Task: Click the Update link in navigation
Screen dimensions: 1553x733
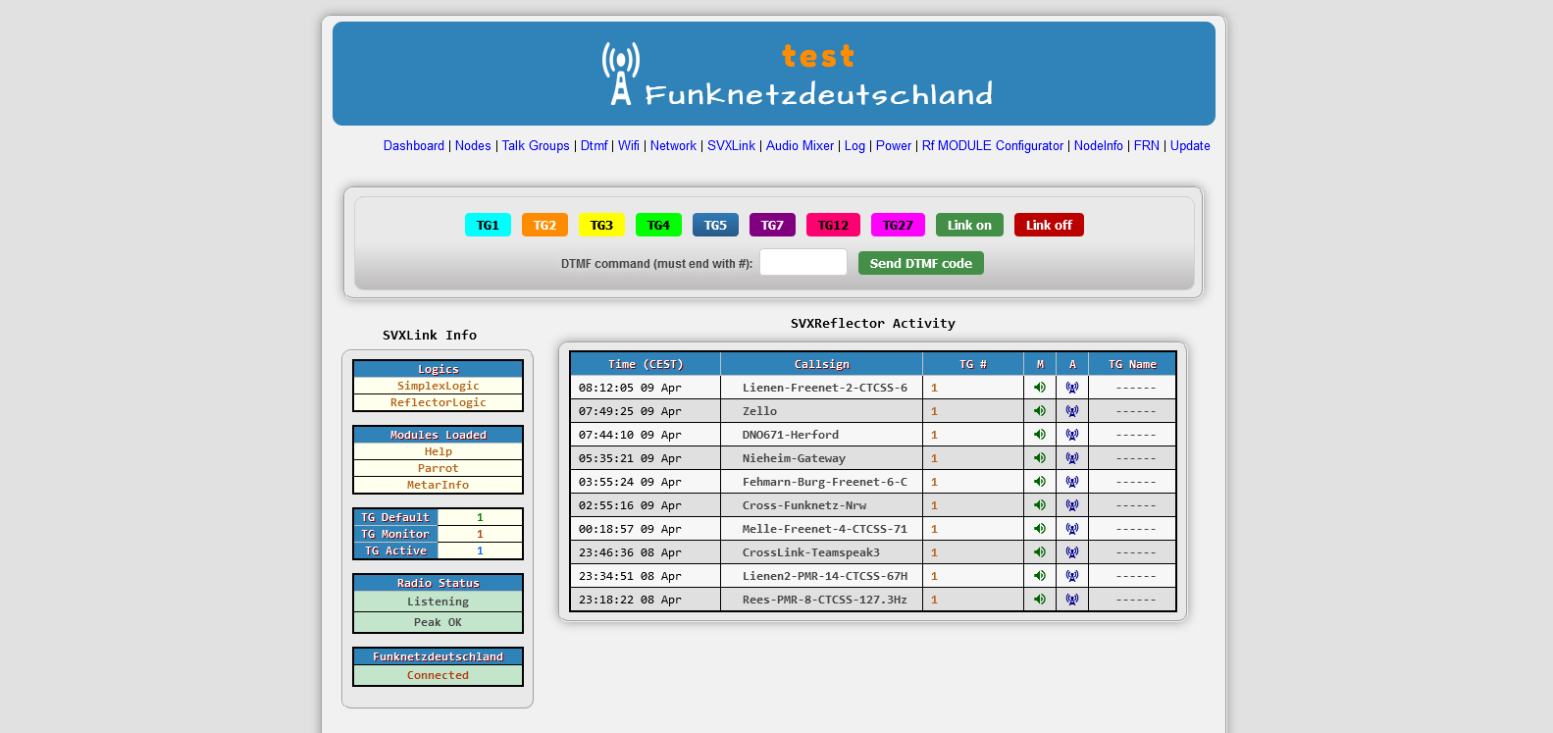Action: point(1189,145)
